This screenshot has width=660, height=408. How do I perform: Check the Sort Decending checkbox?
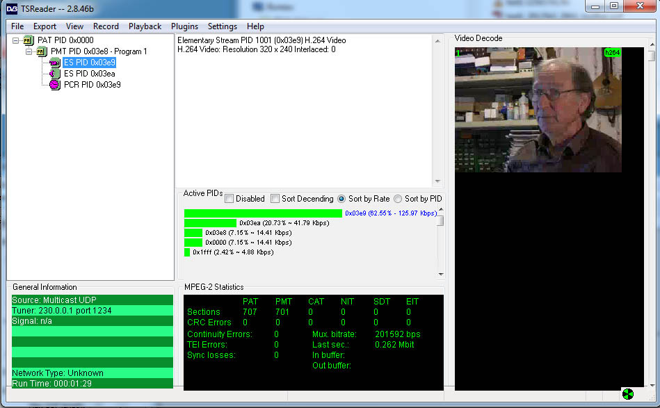tap(275, 199)
